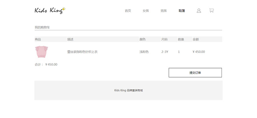Open the shopping cart icon

pyautogui.click(x=211, y=11)
